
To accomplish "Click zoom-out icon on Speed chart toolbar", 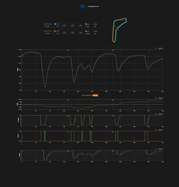I will [x=157, y=48].
